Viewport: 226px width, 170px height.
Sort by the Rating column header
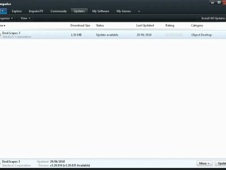[x=170, y=25]
